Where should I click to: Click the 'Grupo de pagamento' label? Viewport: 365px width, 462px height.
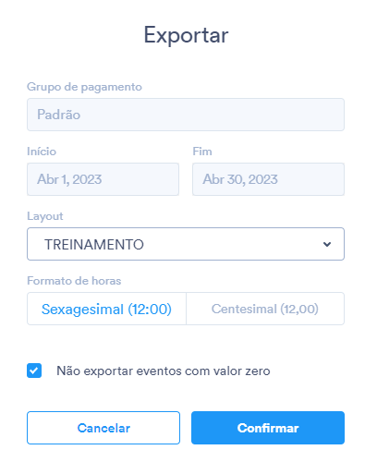pyautogui.click(x=84, y=87)
